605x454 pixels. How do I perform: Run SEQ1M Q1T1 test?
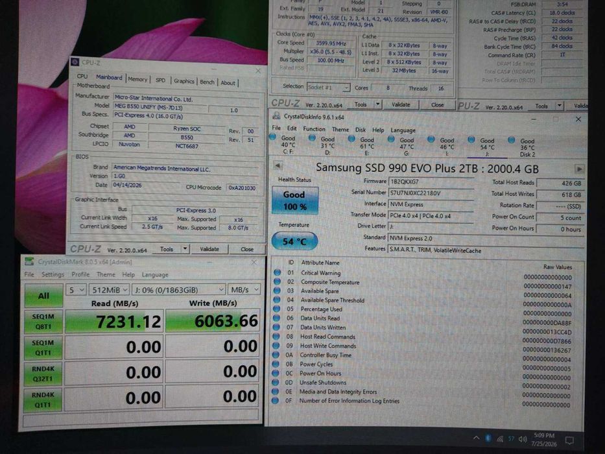tap(43, 347)
